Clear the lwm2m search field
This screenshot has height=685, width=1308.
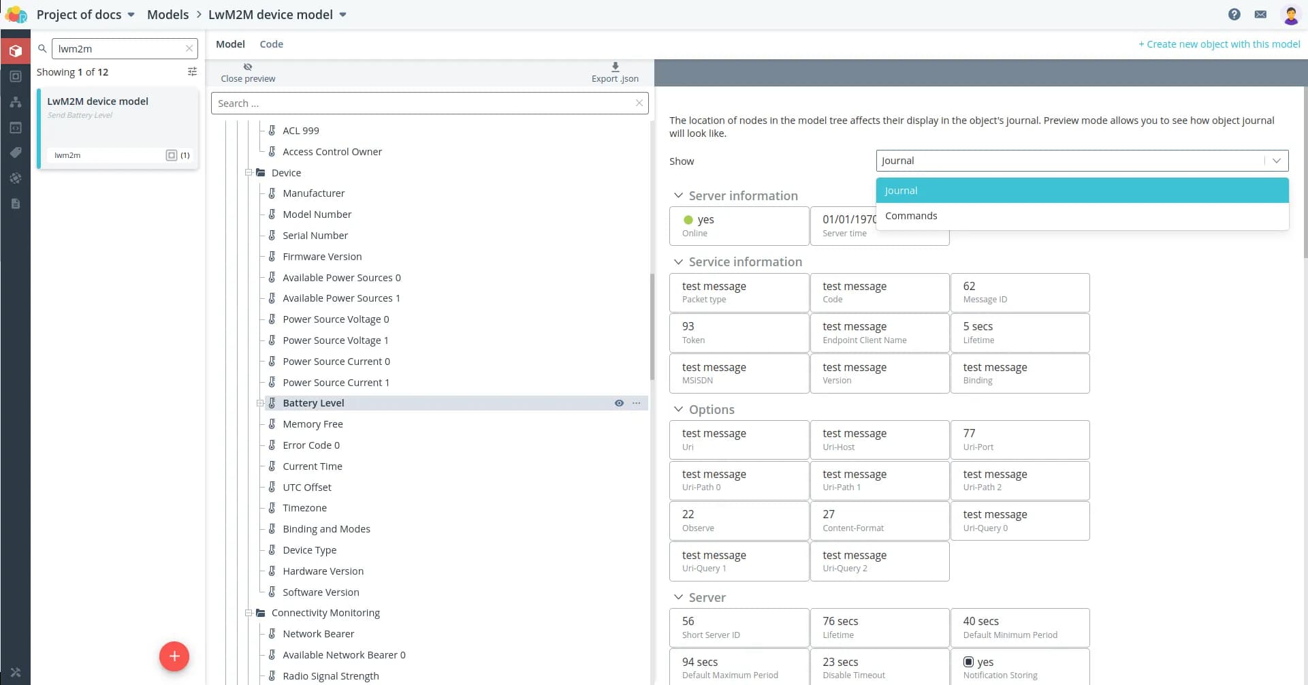point(189,48)
